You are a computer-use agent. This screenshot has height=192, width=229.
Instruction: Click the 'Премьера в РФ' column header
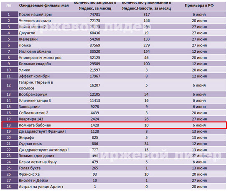pyautogui.click(x=199, y=5)
